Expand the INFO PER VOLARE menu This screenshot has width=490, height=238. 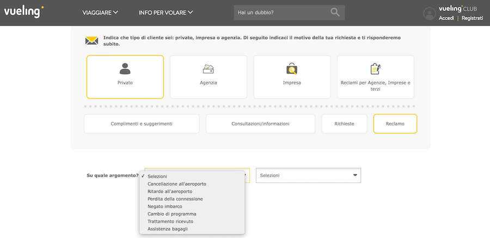coord(166,13)
